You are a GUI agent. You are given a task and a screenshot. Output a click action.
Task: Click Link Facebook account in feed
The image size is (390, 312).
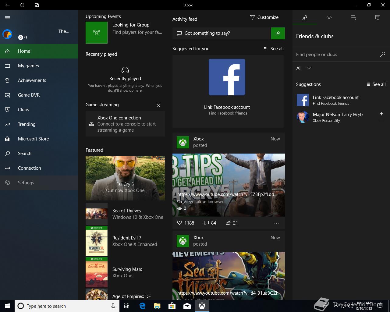tap(227, 107)
